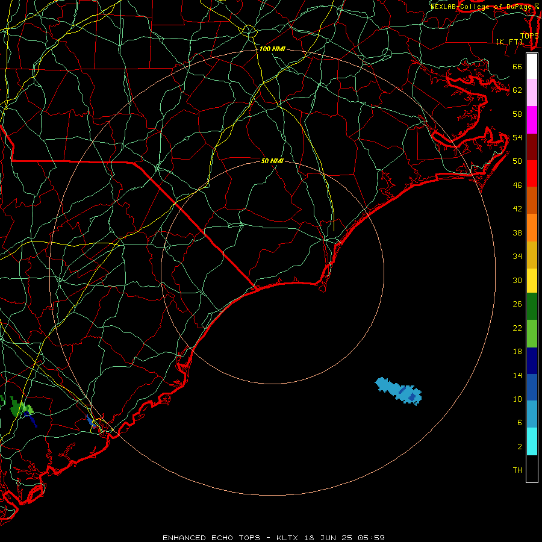Select the dark green legend swatch

[x=532, y=307]
